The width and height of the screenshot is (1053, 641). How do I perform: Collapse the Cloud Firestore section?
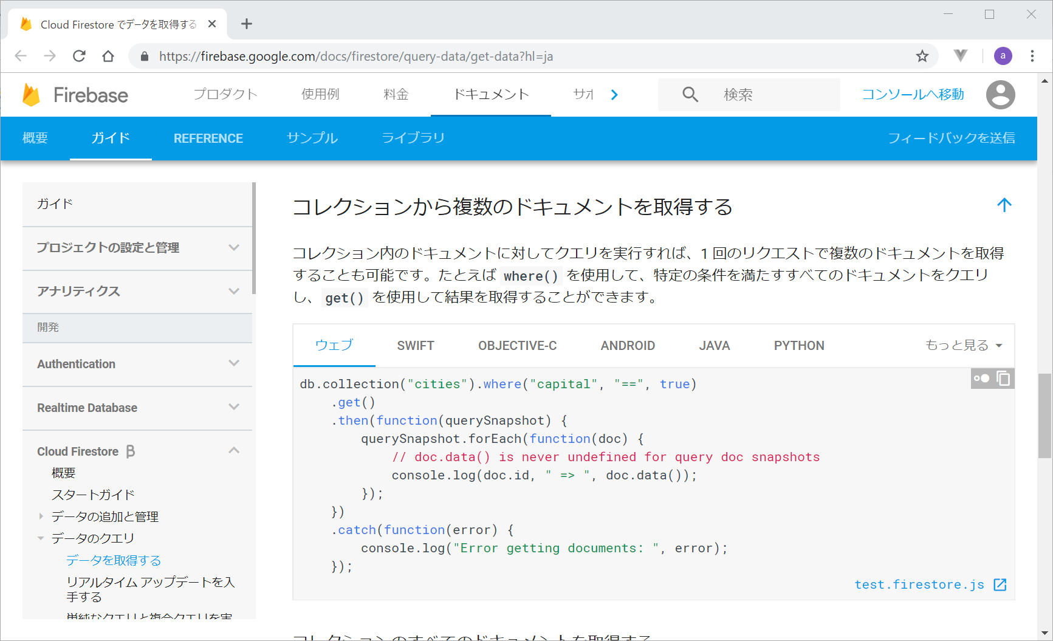[x=233, y=451]
